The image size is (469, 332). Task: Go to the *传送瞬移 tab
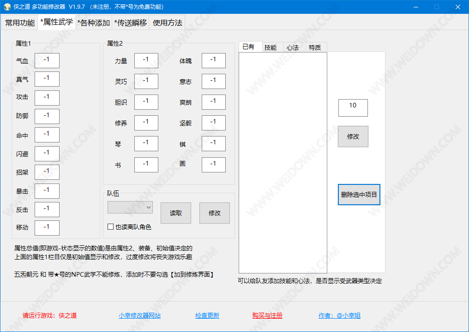(131, 23)
